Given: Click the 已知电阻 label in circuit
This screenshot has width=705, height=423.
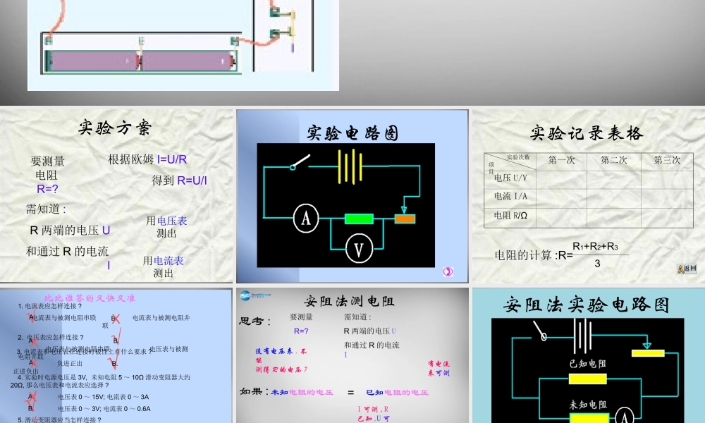Looking at the screenshot, I should pos(588,364).
